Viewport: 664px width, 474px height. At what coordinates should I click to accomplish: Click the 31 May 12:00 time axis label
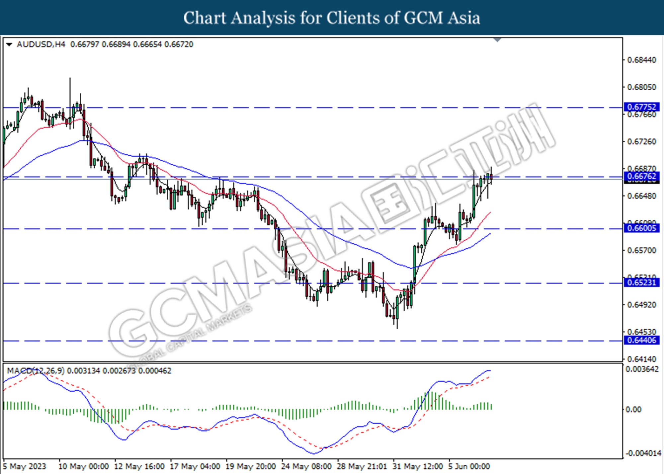point(418,467)
